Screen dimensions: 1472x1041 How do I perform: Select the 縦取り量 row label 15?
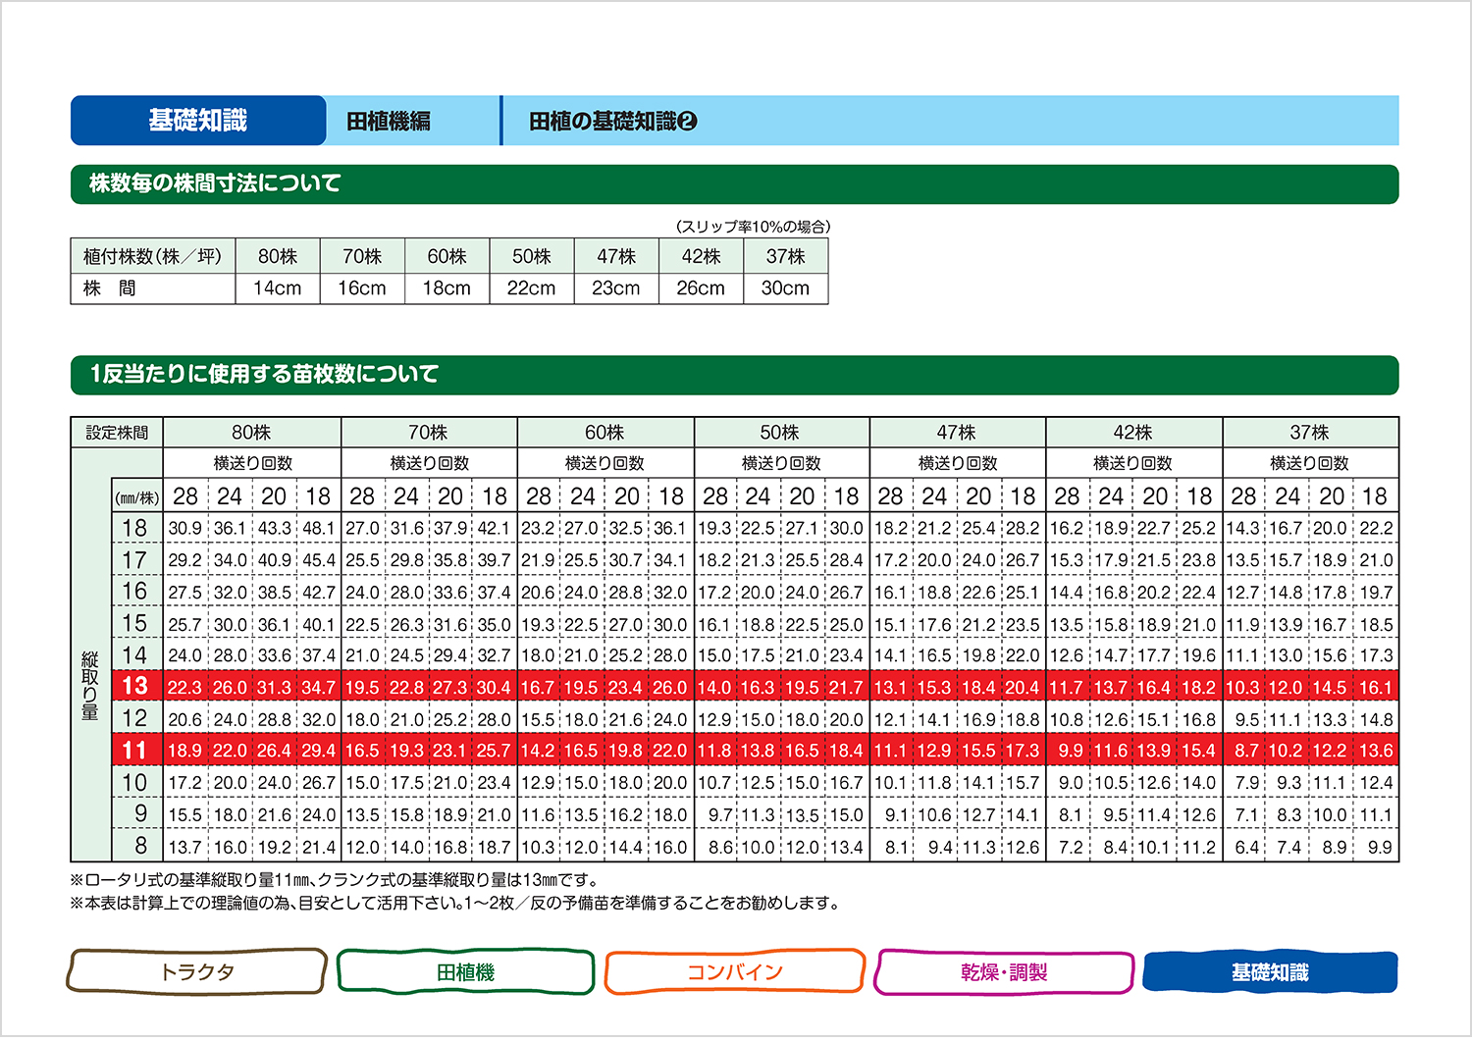pyautogui.click(x=135, y=623)
